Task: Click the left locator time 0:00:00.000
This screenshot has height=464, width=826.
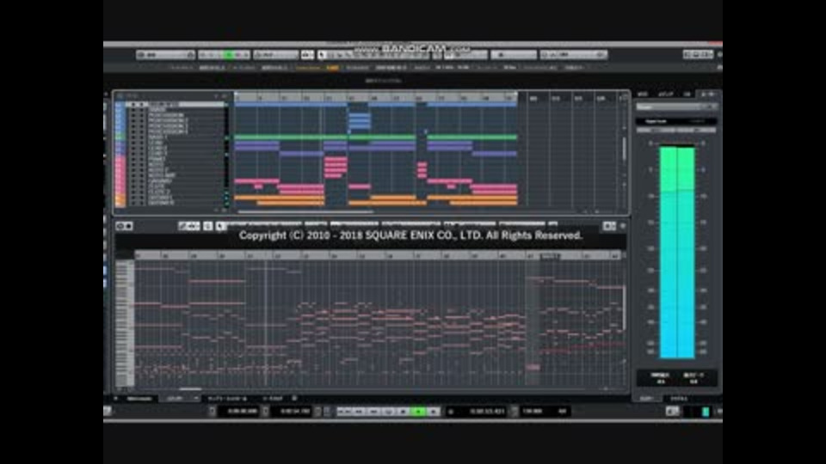Action: pyautogui.click(x=243, y=412)
